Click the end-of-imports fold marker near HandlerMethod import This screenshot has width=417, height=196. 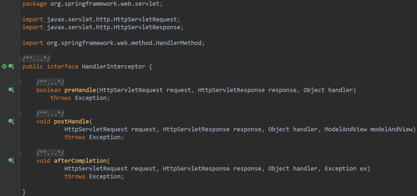tap(20, 43)
